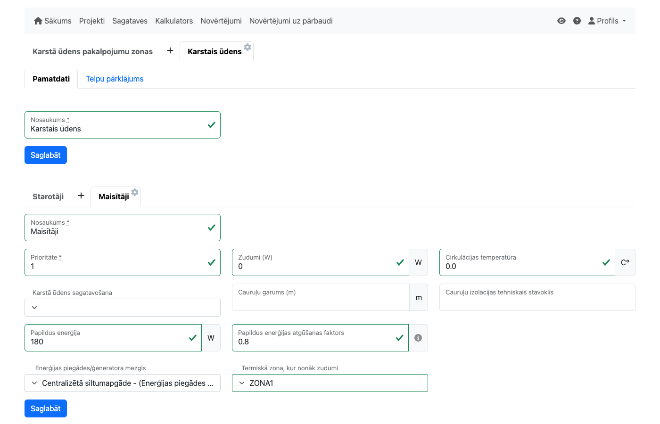This screenshot has height=424, width=660.
Task: Go to Novērtējumi uz pārbaudi
Action: pyautogui.click(x=291, y=21)
